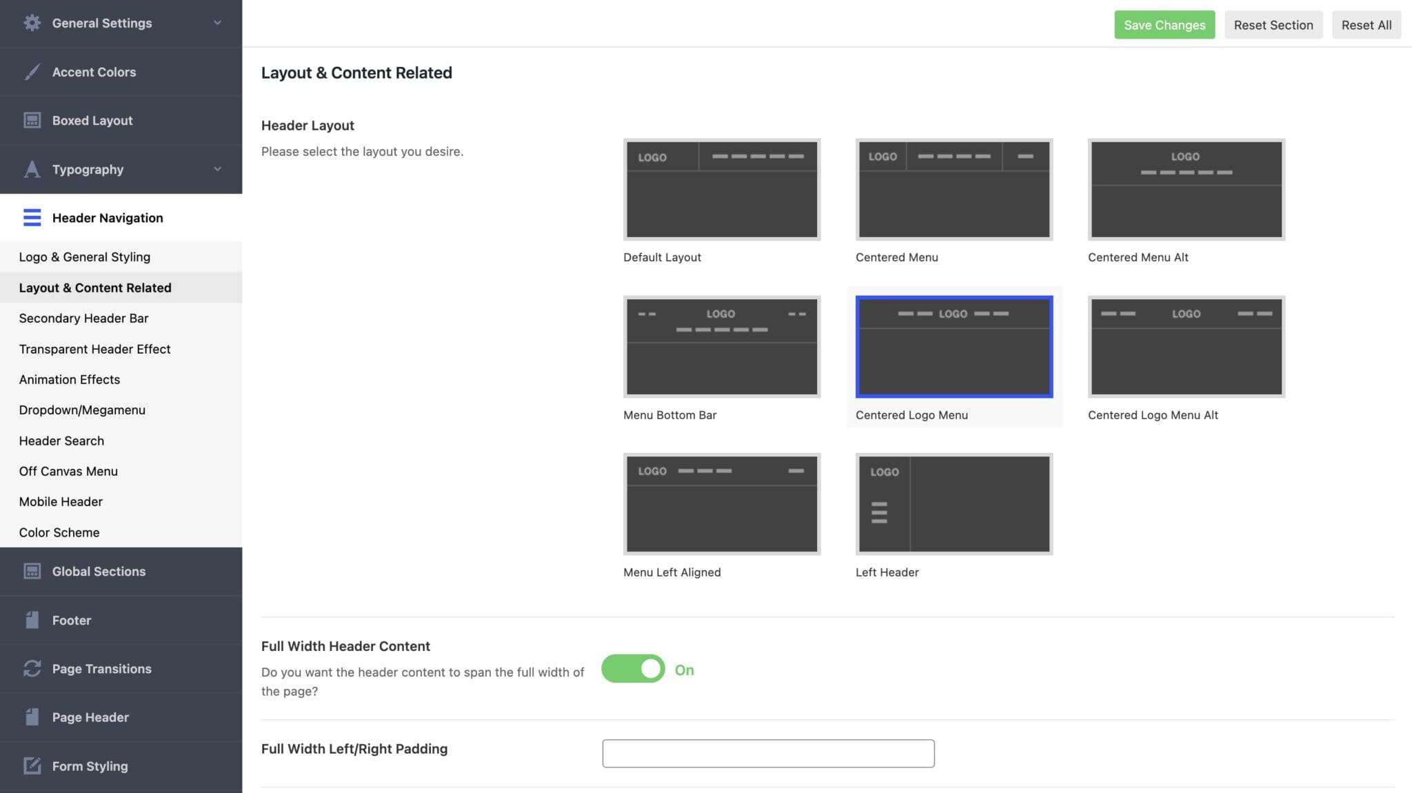Open Header Search settings
The height and width of the screenshot is (793, 1412).
tap(121, 441)
